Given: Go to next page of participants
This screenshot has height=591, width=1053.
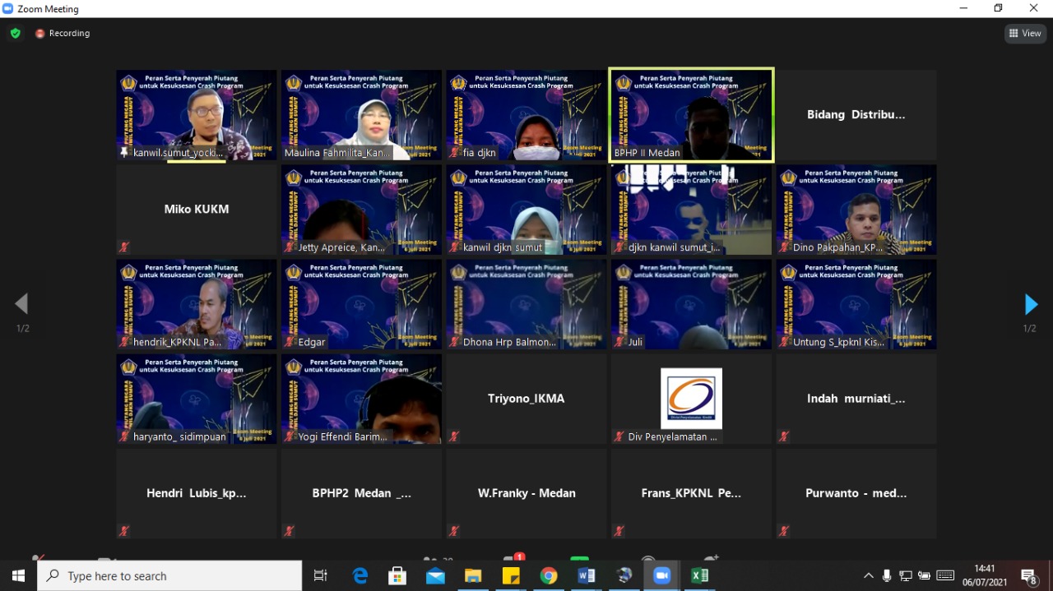Looking at the screenshot, I should point(1030,305).
